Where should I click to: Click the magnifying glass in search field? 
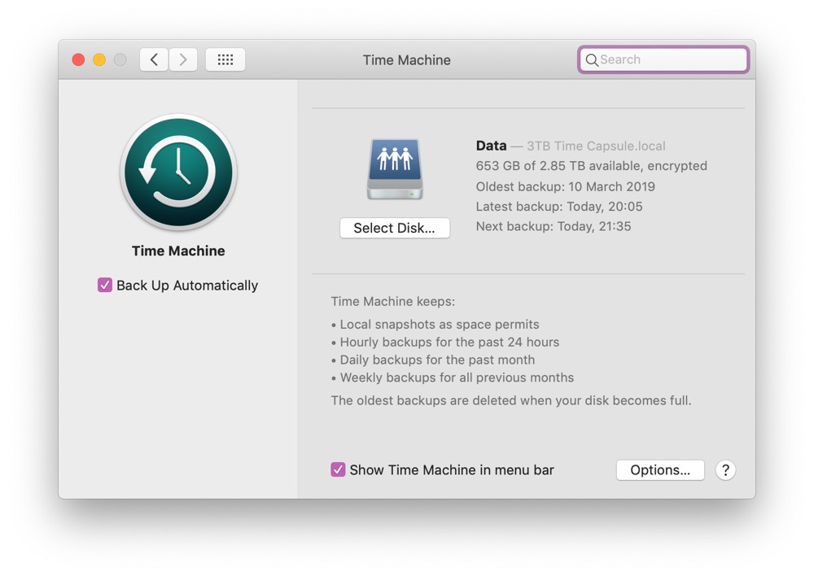click(x=592, y=60)
